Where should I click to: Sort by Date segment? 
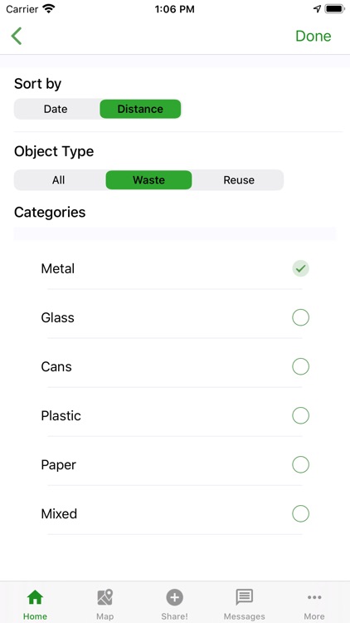[56, 109]
